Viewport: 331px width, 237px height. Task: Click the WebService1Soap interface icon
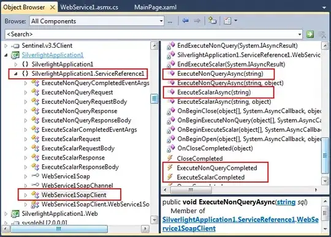pyautogui.click(x=36, y=175)
